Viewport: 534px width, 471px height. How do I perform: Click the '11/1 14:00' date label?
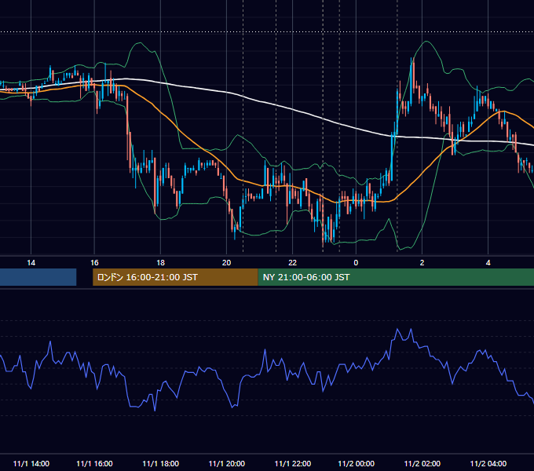coord(31,463)
